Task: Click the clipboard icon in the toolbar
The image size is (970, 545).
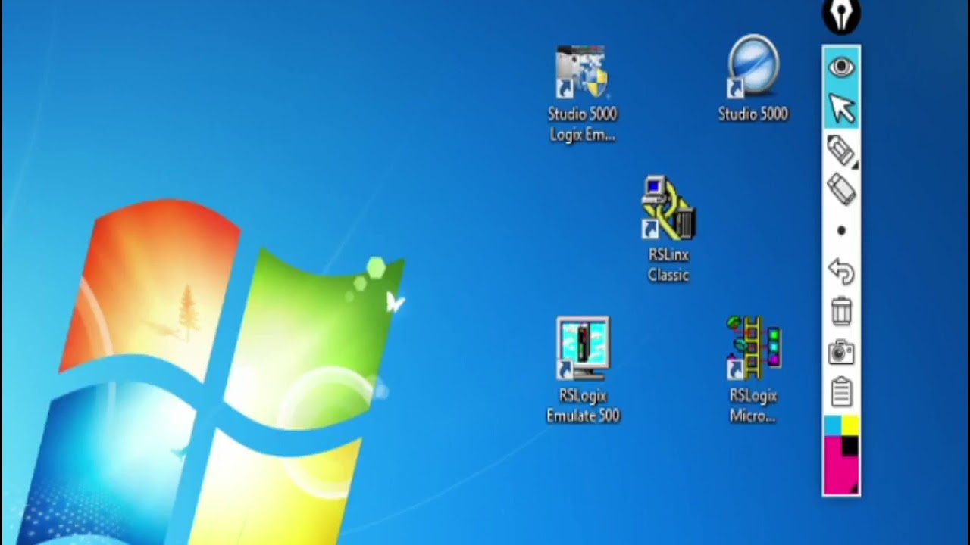Action: (841, 392)
